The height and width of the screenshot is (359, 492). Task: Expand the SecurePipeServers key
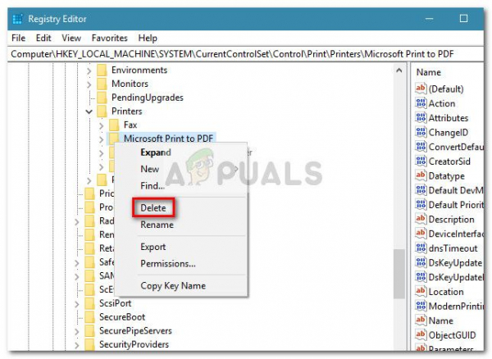pyautogui.click(x=77, y=331)
